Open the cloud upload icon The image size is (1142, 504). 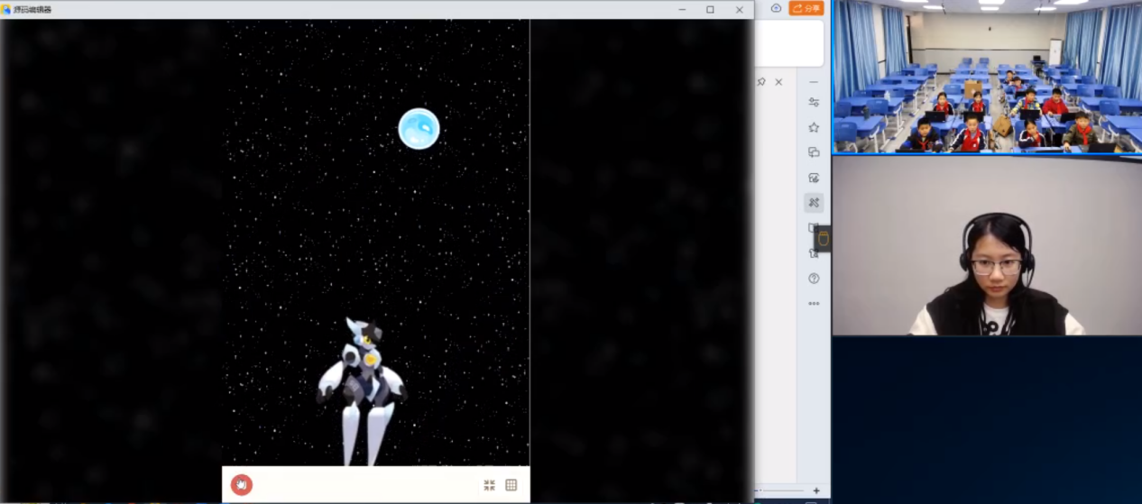tap(776, 8)
